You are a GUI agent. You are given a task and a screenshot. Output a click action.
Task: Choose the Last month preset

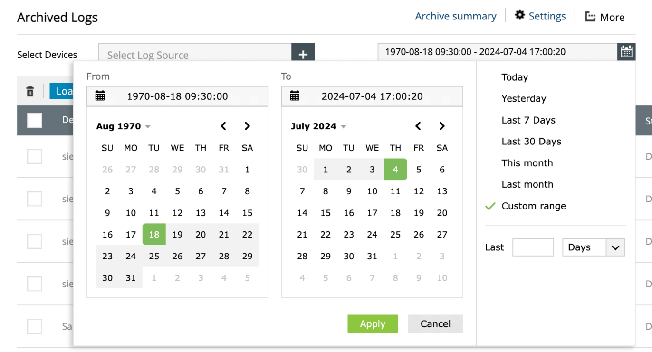tap(527, 184)
